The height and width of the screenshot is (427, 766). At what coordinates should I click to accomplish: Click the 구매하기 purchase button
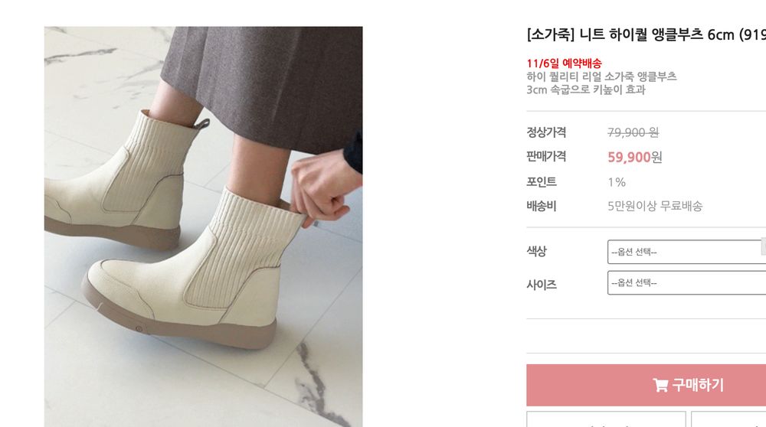tap(646, 385)
